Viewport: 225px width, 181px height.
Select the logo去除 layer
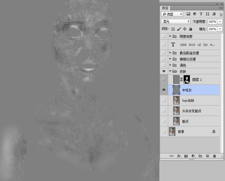[x=197, y=100]
